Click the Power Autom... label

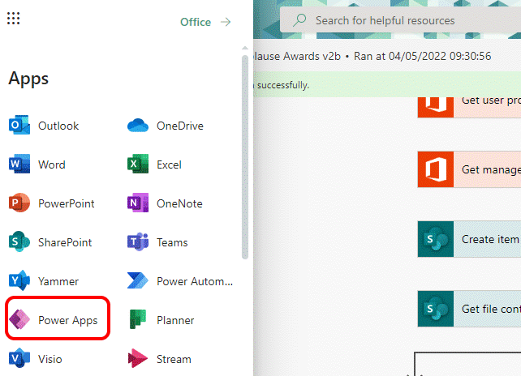point(195,281)
